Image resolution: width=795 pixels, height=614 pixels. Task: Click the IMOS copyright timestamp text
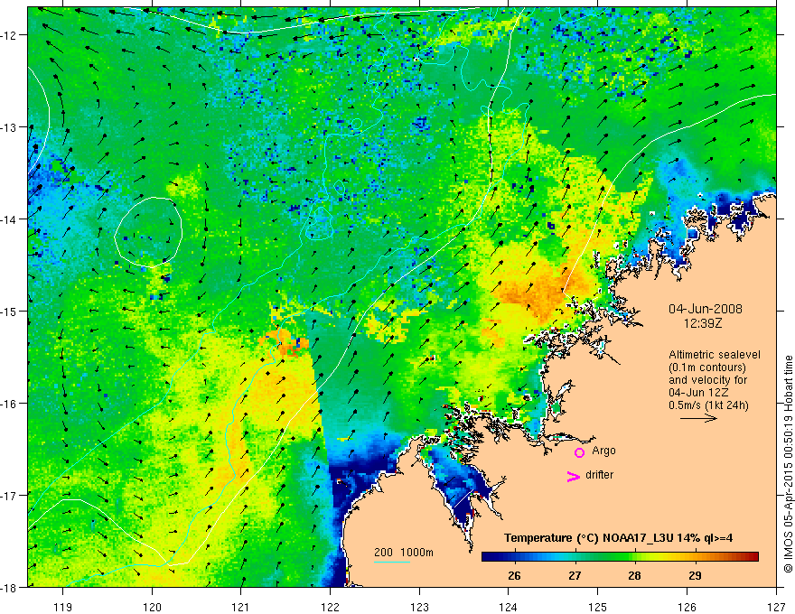click(788, 465)
